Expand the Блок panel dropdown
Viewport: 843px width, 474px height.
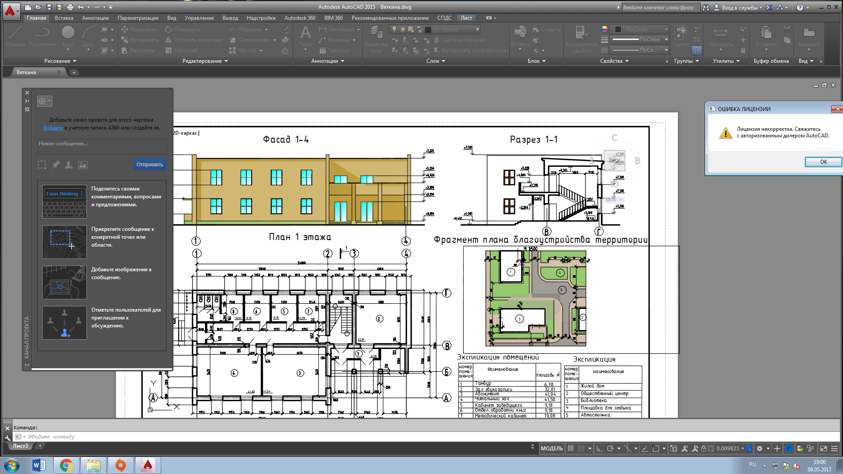(x=537, y=61)
